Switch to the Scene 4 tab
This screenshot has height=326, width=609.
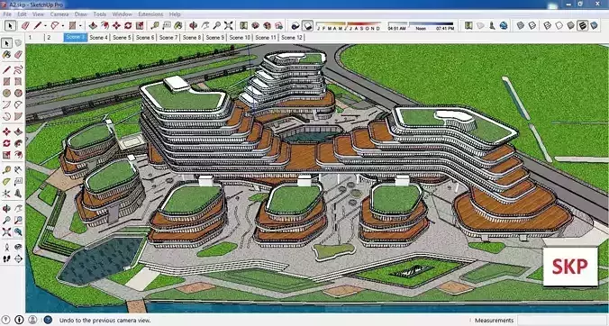click(x=99, y=37)
